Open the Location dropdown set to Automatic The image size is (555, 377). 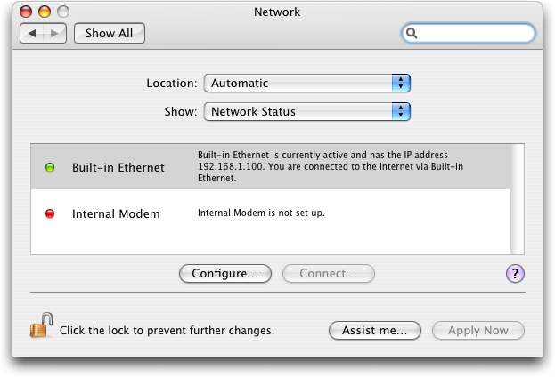coord(306,83)
